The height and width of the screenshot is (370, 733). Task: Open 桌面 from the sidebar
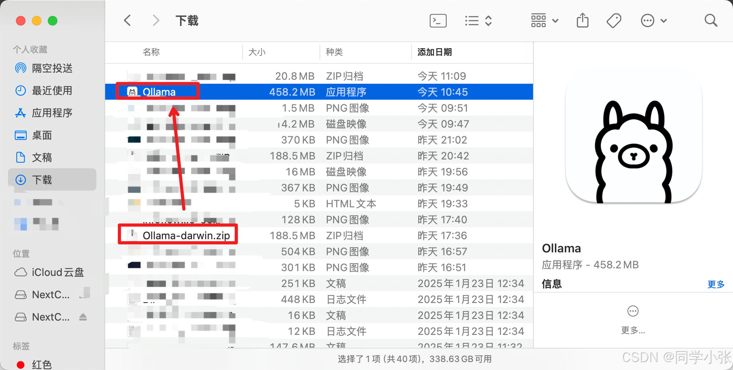[42, 135]
